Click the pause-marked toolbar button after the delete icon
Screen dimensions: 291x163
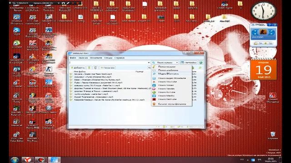point(107,67)
